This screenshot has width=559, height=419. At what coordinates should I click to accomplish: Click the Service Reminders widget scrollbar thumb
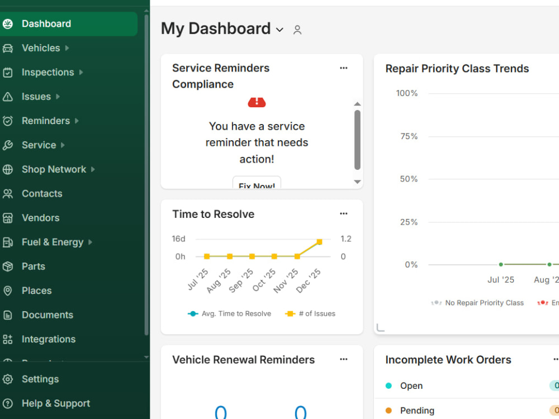coord(357,140)
